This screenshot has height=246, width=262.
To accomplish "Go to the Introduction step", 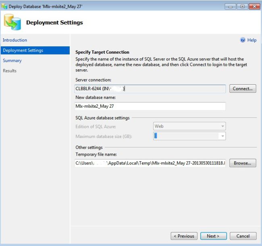I will [15, 40].
